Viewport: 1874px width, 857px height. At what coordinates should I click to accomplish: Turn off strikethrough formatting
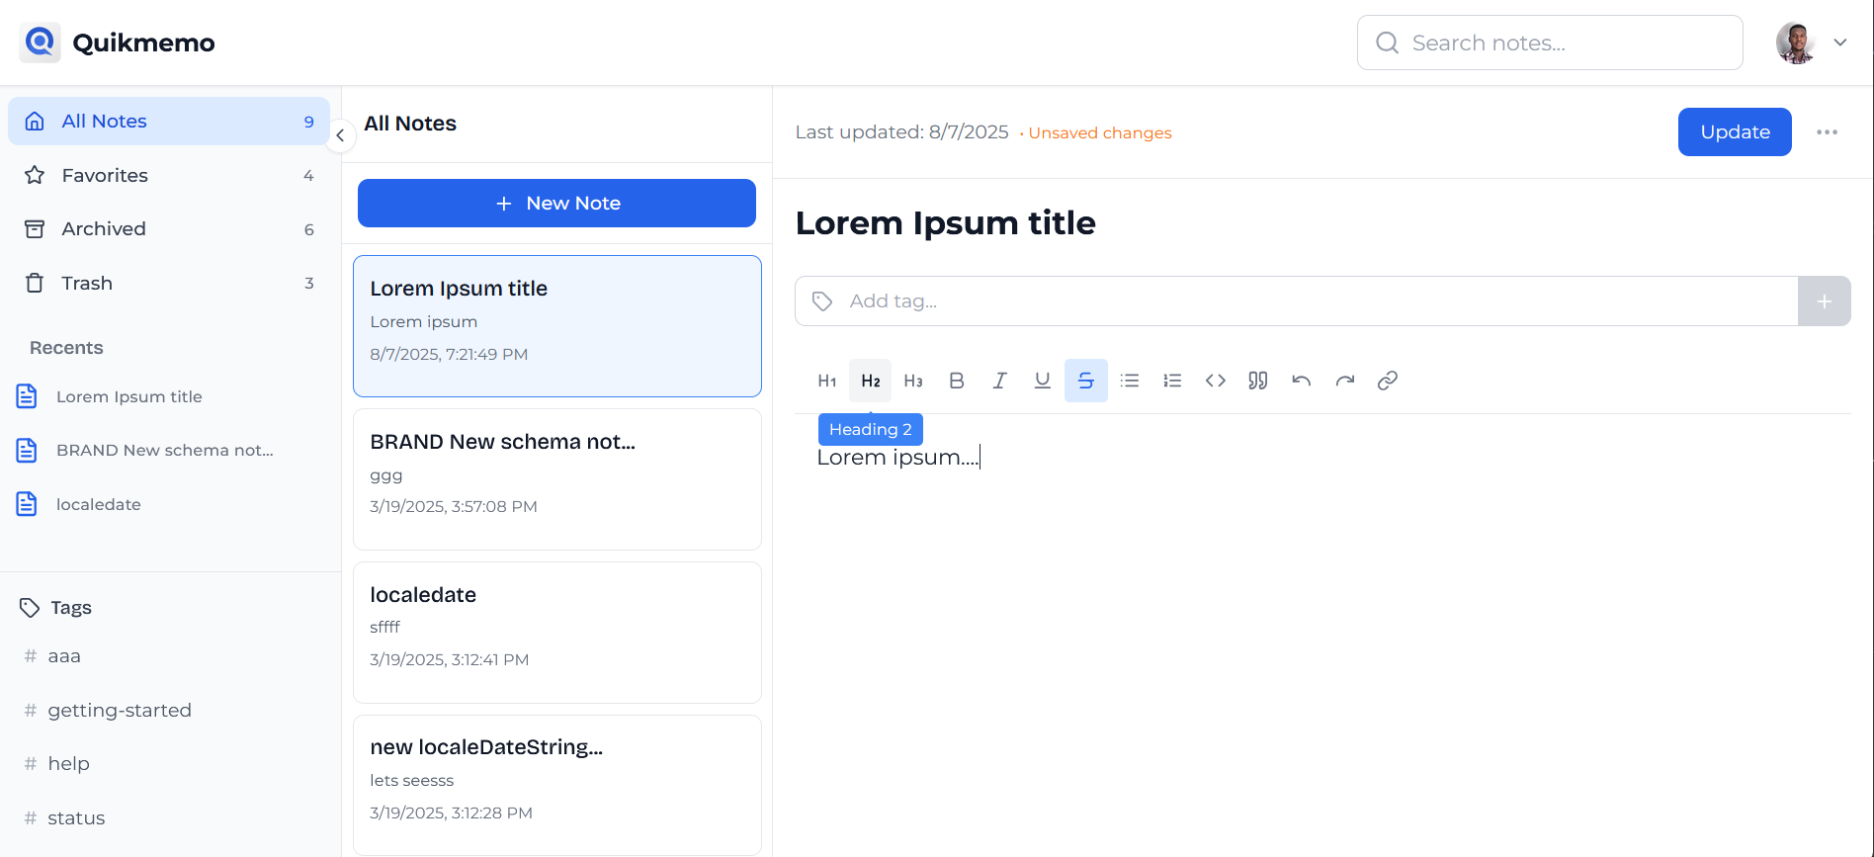coord(1086,381)
